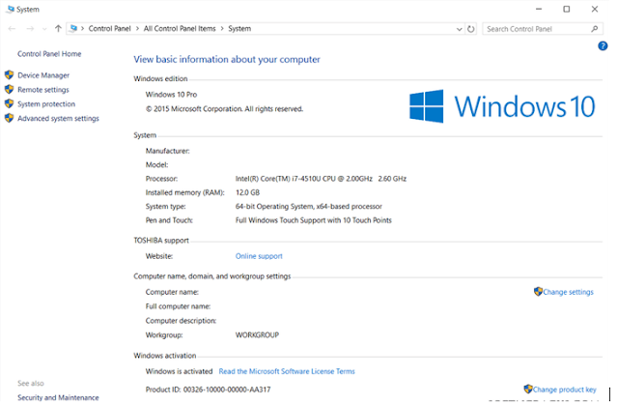Image resolution: width=618 pixels, height=404 pixels.
Task: Click the computer icon in address bar
Action: click(x=73, y=28)
